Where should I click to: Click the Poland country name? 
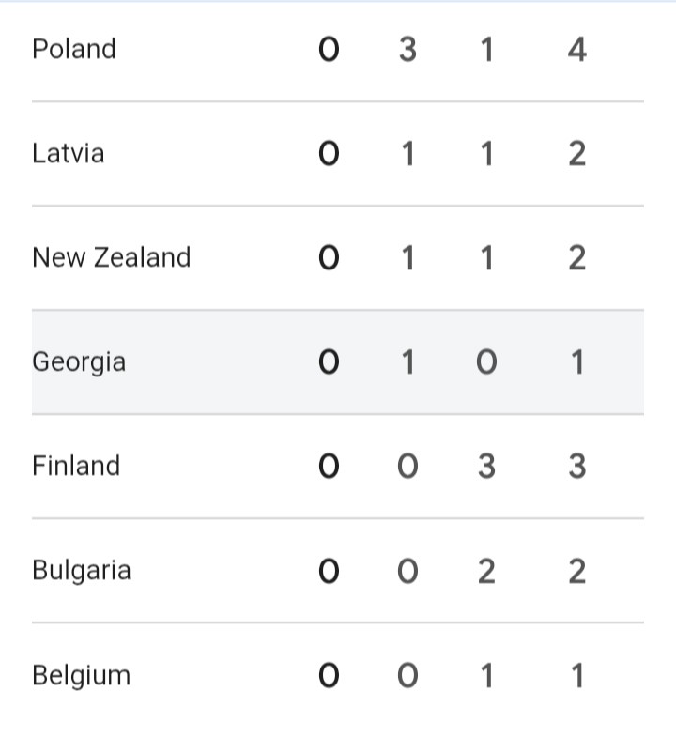74,49
